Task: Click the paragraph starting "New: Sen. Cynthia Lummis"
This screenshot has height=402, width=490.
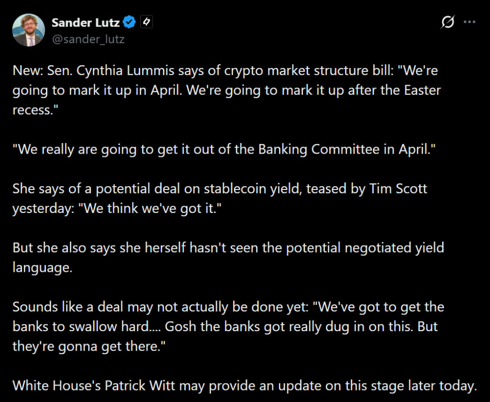Action: pyautogui.click(x=225, y=90)
